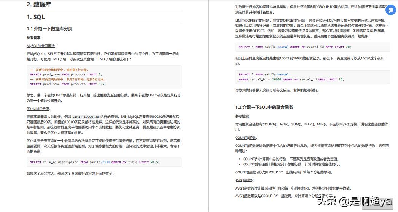Click paragraph starting "在偏移量非常大的时候"
398x212 pixels.
coord(103,125)
